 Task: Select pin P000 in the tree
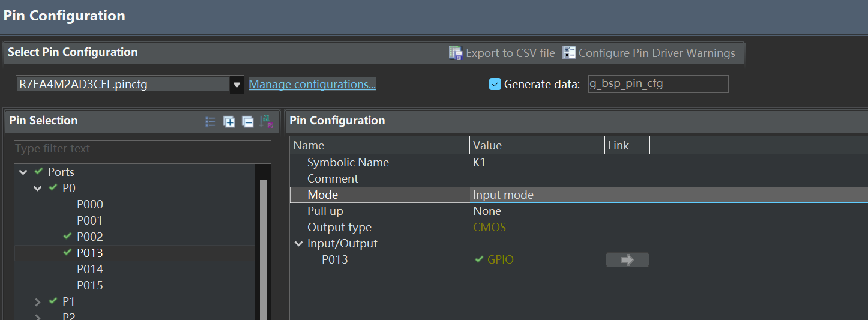(x=90, y=204)
